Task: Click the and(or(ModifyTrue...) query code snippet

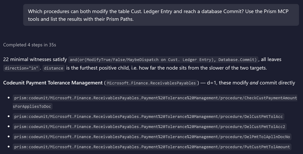Action: (x=163, y=60)
